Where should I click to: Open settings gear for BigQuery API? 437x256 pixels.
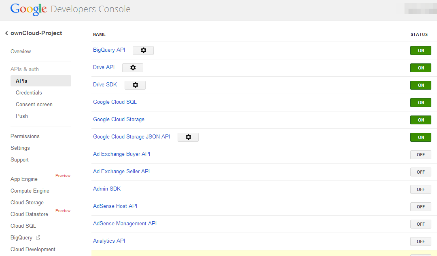143,50
